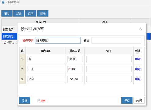Click the 修改 toolbar button
The height and width of the screenshot is (110, 151).
[31, 13]
